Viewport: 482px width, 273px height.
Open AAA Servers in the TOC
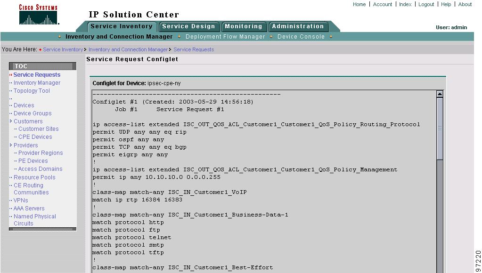(29, 208)
